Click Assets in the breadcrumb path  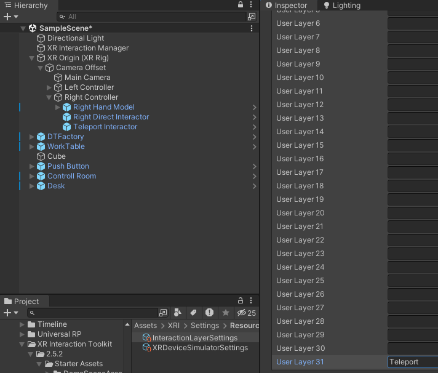coord(145,326)
